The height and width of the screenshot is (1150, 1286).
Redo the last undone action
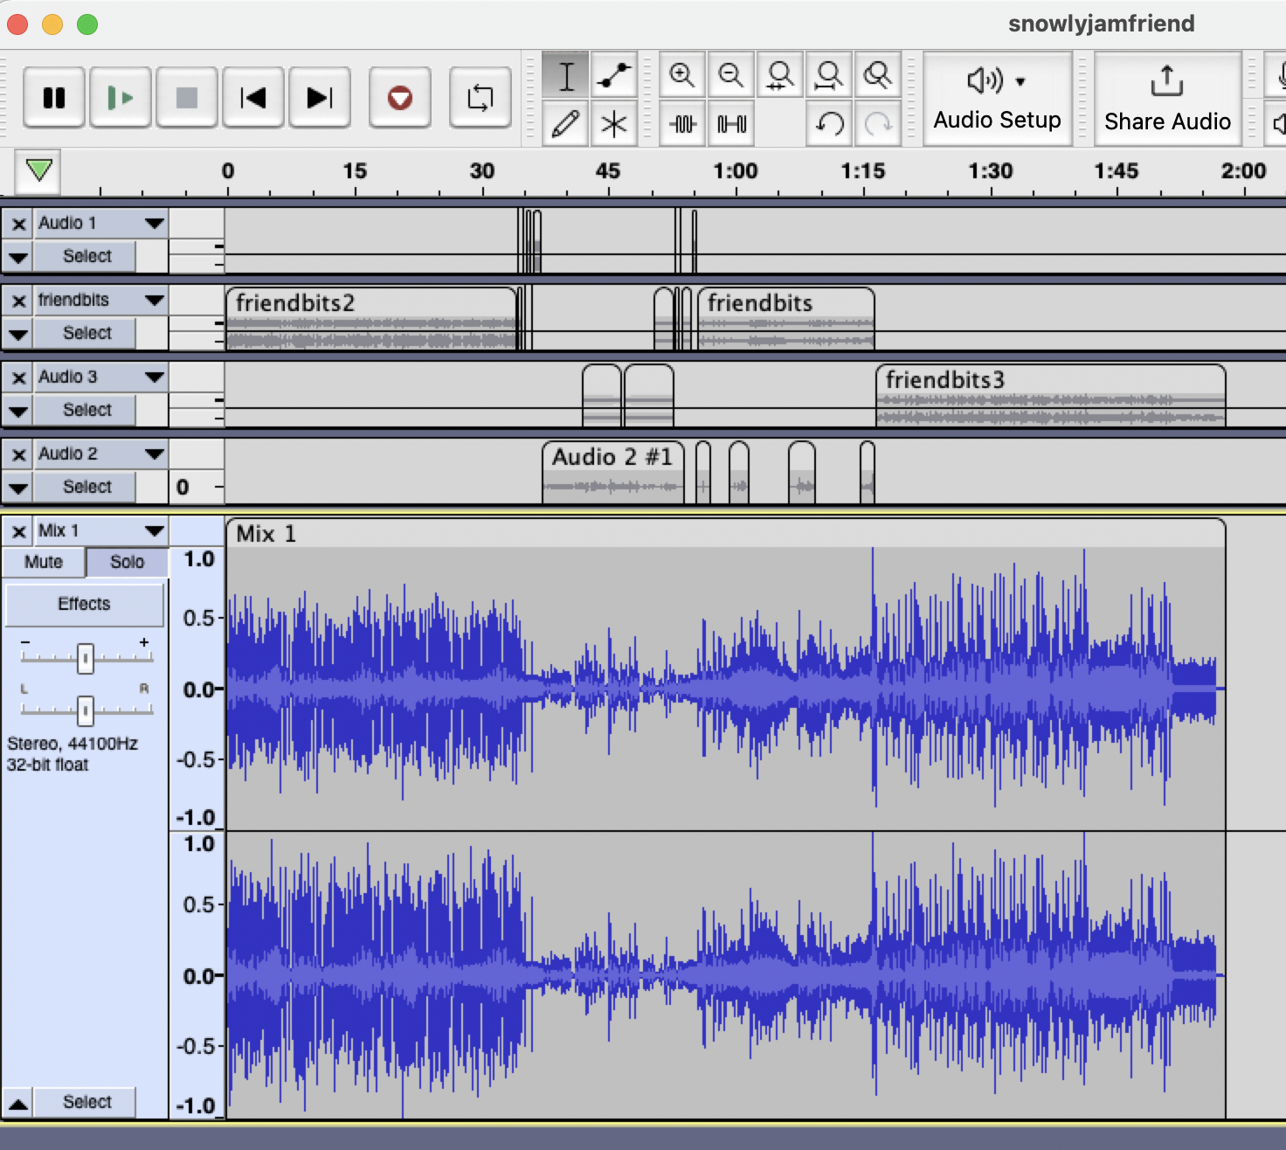[877, 124]
